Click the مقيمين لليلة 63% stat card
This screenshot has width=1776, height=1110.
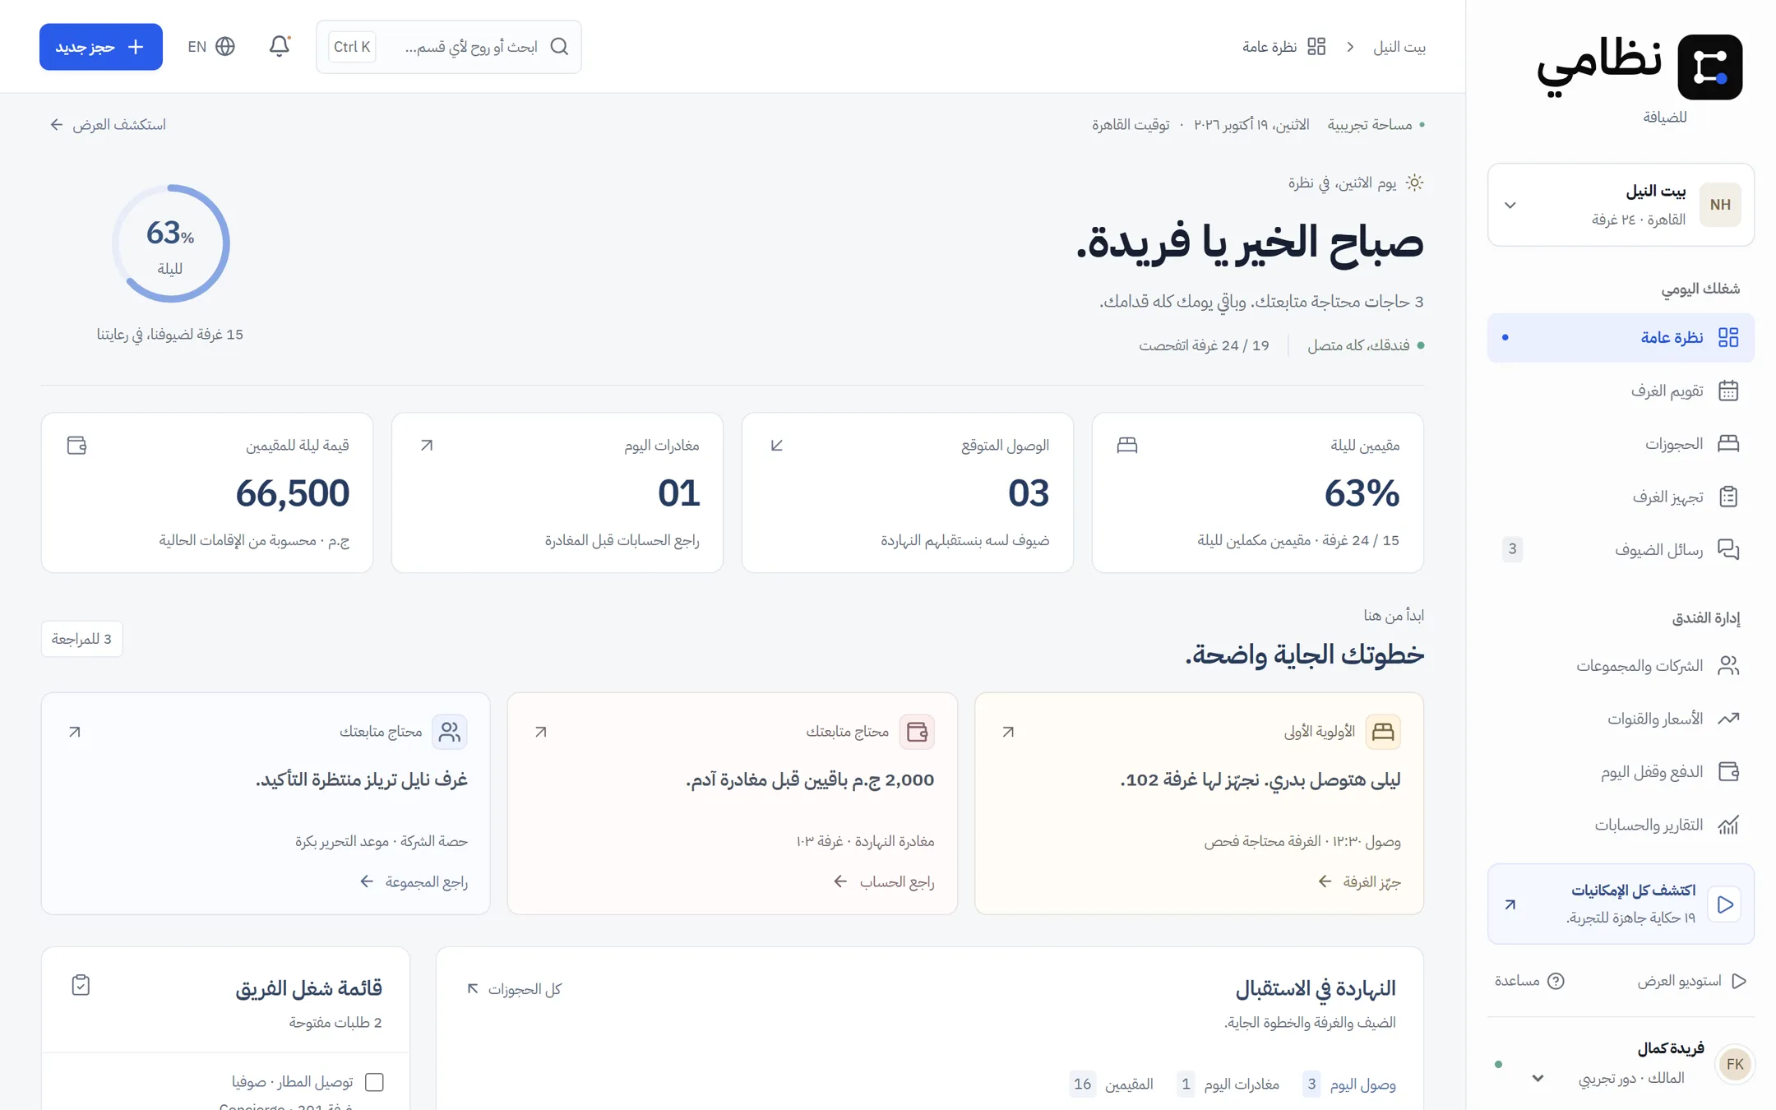(1257, 493)
